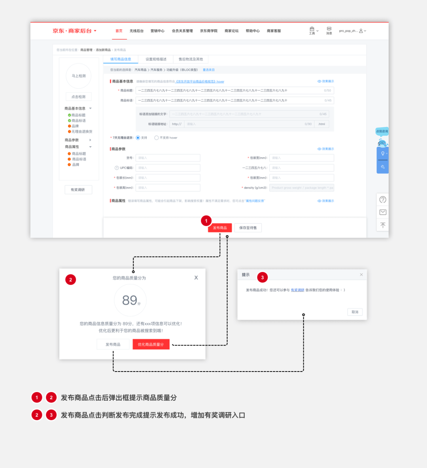
Task: Close the 商品质量分 dialog with X
Action: pyautogui.click(x=196, y=277)
